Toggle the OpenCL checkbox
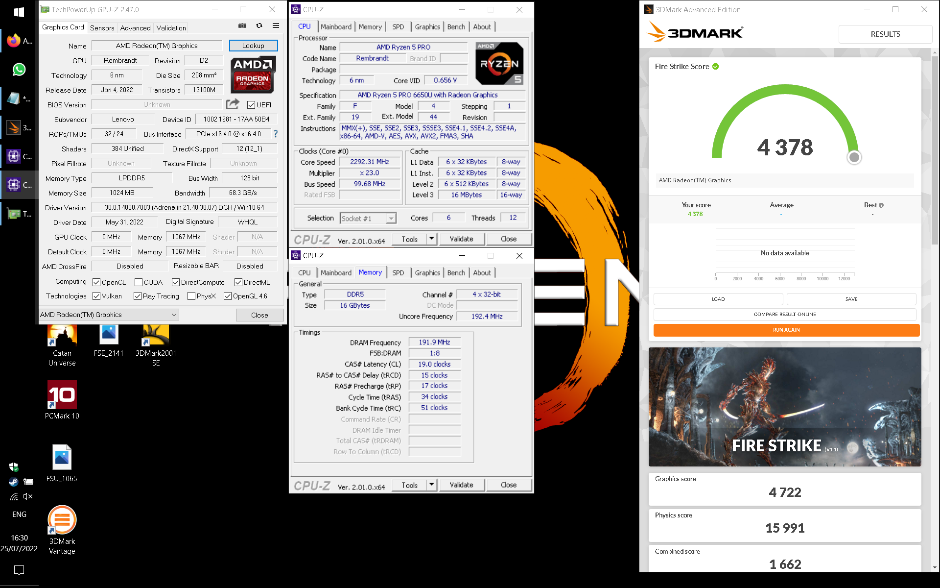 click(96, 282)
